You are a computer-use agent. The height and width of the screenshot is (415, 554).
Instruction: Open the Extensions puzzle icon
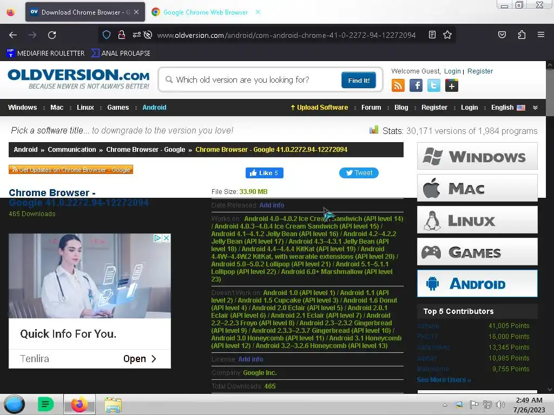(522, 35)
